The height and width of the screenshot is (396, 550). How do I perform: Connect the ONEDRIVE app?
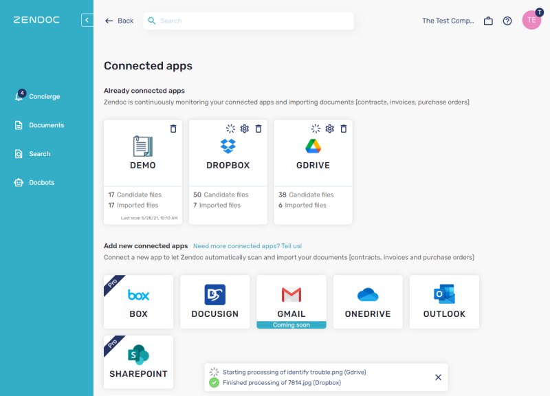click(x=368, y=302)
